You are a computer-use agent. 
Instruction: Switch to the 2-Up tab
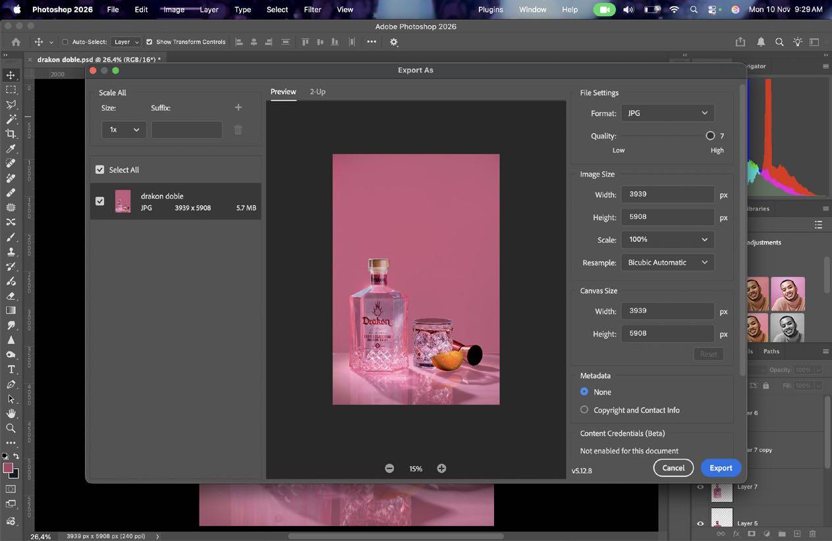click(x=318, y=92)
